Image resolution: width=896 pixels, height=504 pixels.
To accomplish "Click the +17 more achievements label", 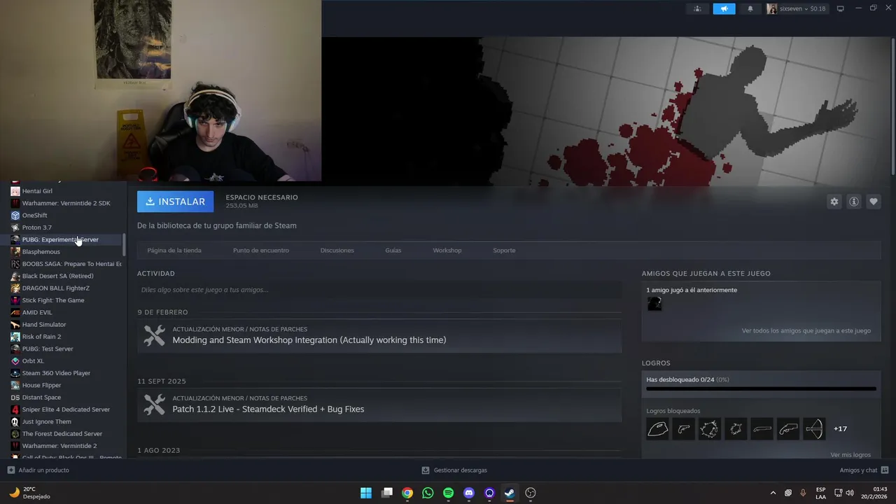I will coord(840,429).
